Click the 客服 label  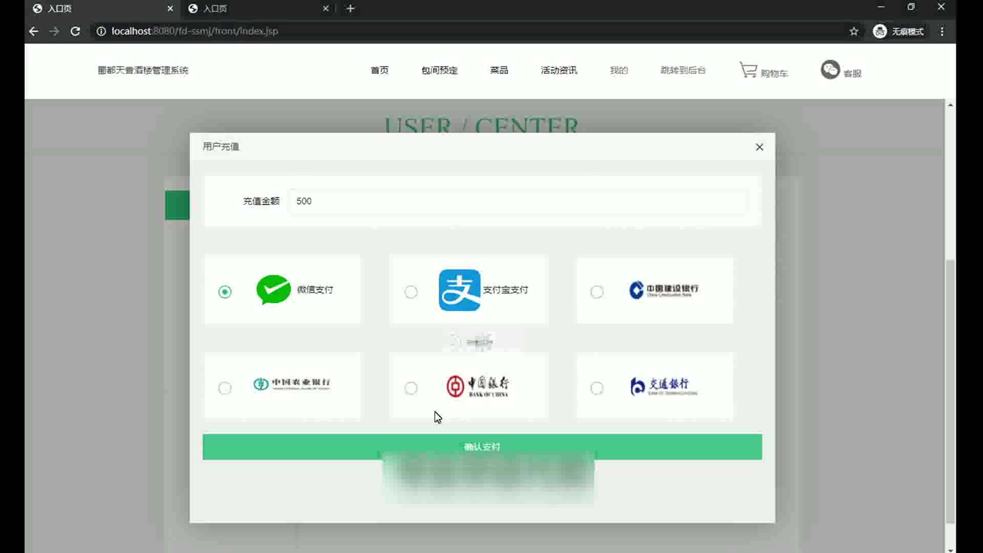[x=852, y=74]
